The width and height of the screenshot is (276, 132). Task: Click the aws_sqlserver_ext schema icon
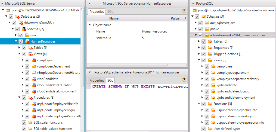pos(207,23)
